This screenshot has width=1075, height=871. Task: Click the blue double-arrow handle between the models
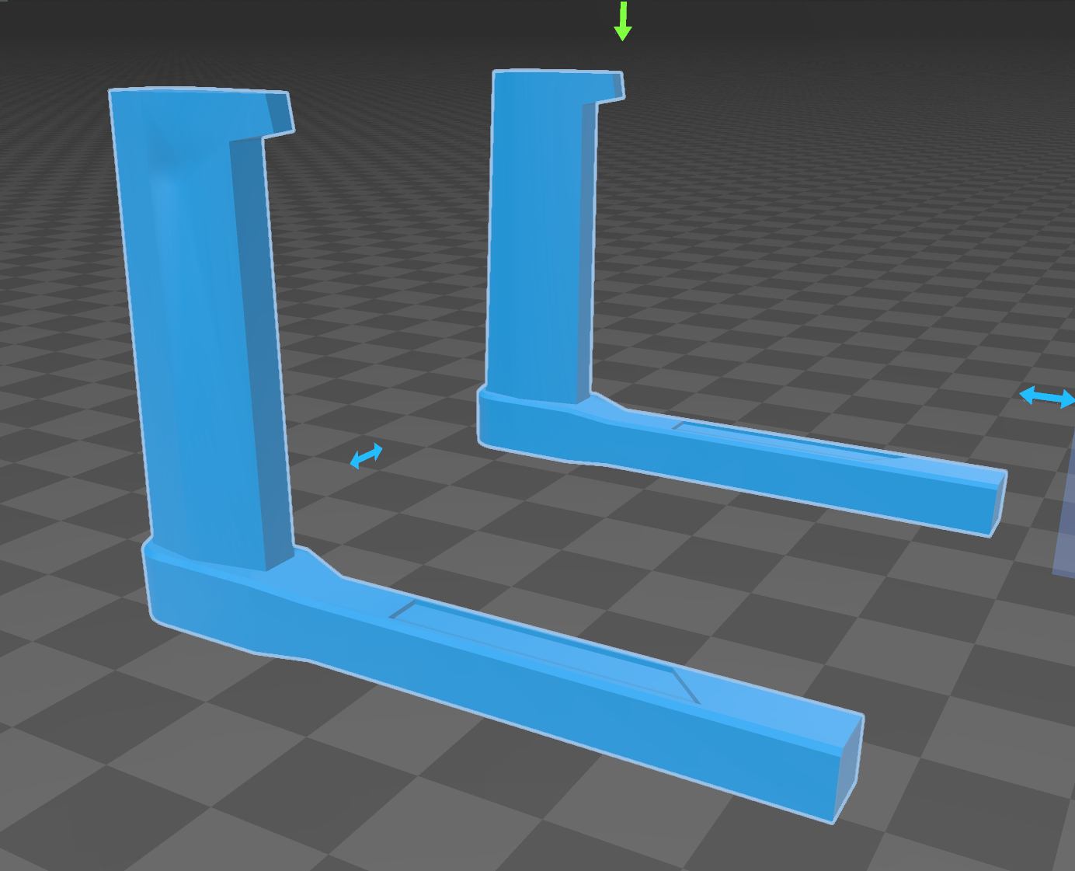[366, 455]
